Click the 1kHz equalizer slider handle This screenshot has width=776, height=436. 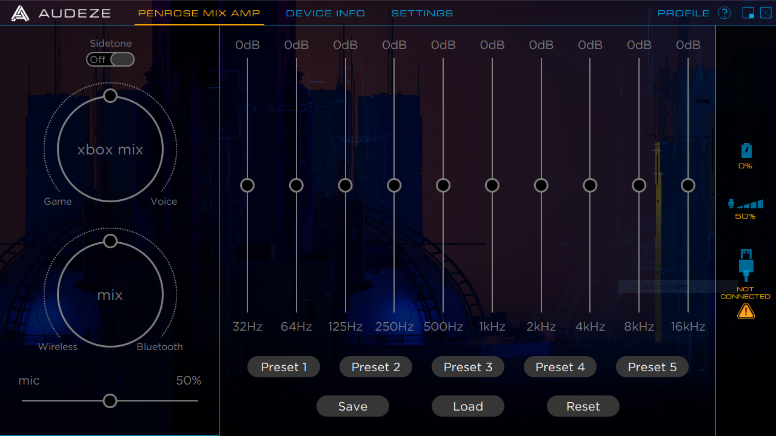[492, 185]
